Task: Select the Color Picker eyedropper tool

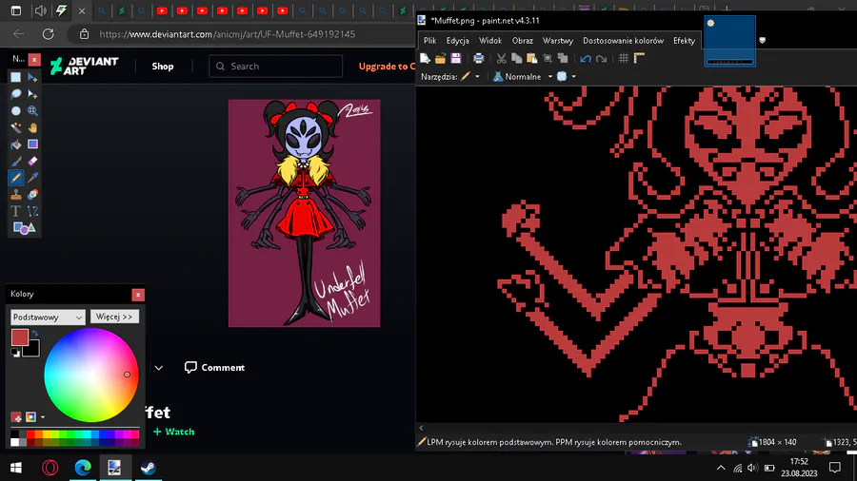Action: tap(32, 178)
